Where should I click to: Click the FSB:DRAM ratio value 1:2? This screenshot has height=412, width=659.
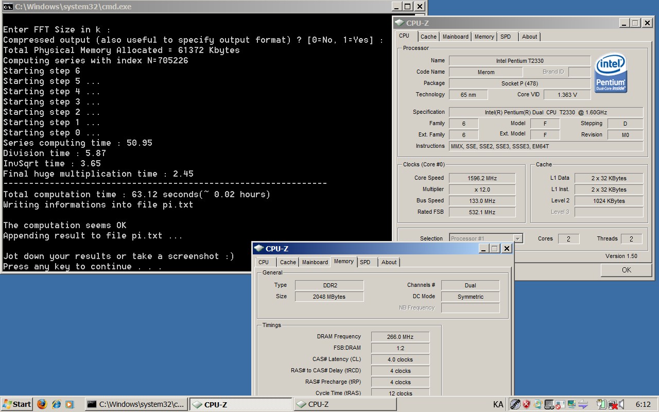tap(400, 348)
